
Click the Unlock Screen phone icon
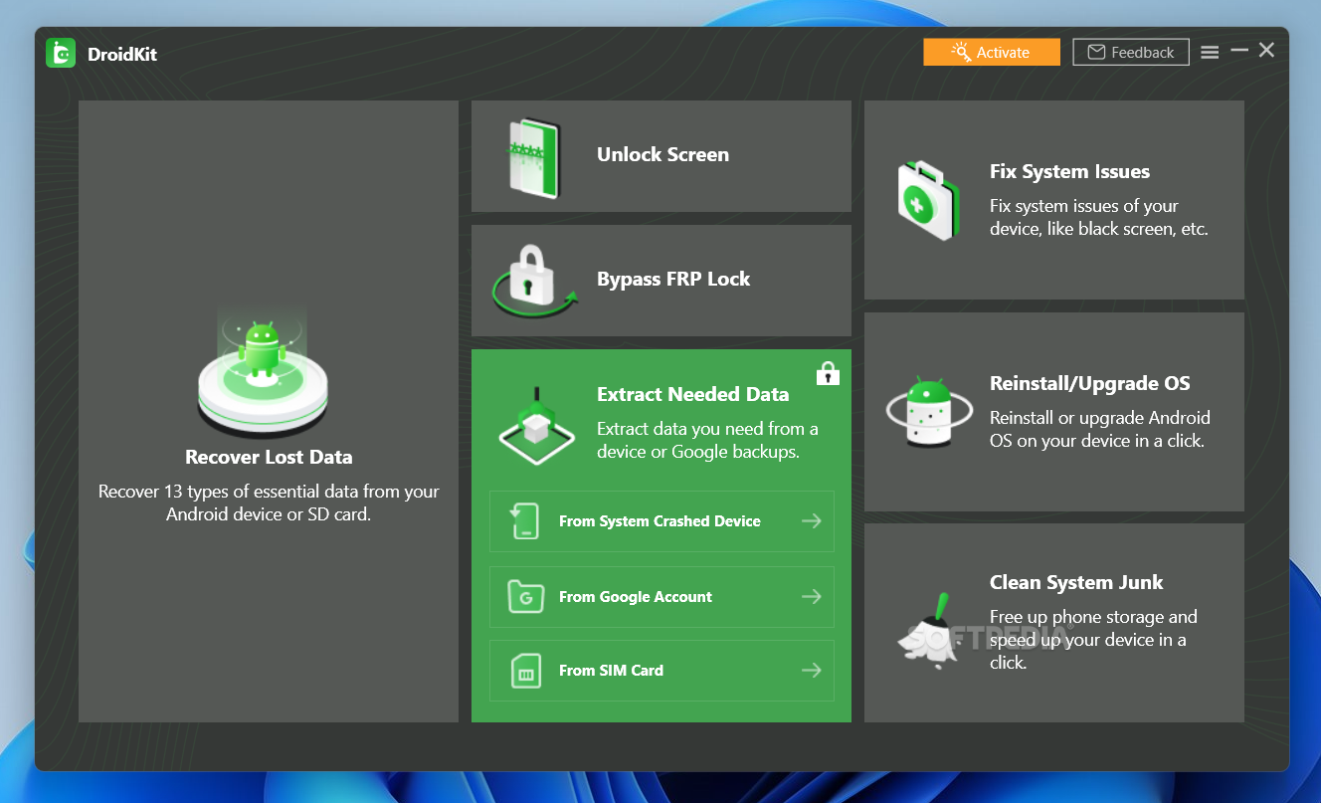click(x=534, y=158)
